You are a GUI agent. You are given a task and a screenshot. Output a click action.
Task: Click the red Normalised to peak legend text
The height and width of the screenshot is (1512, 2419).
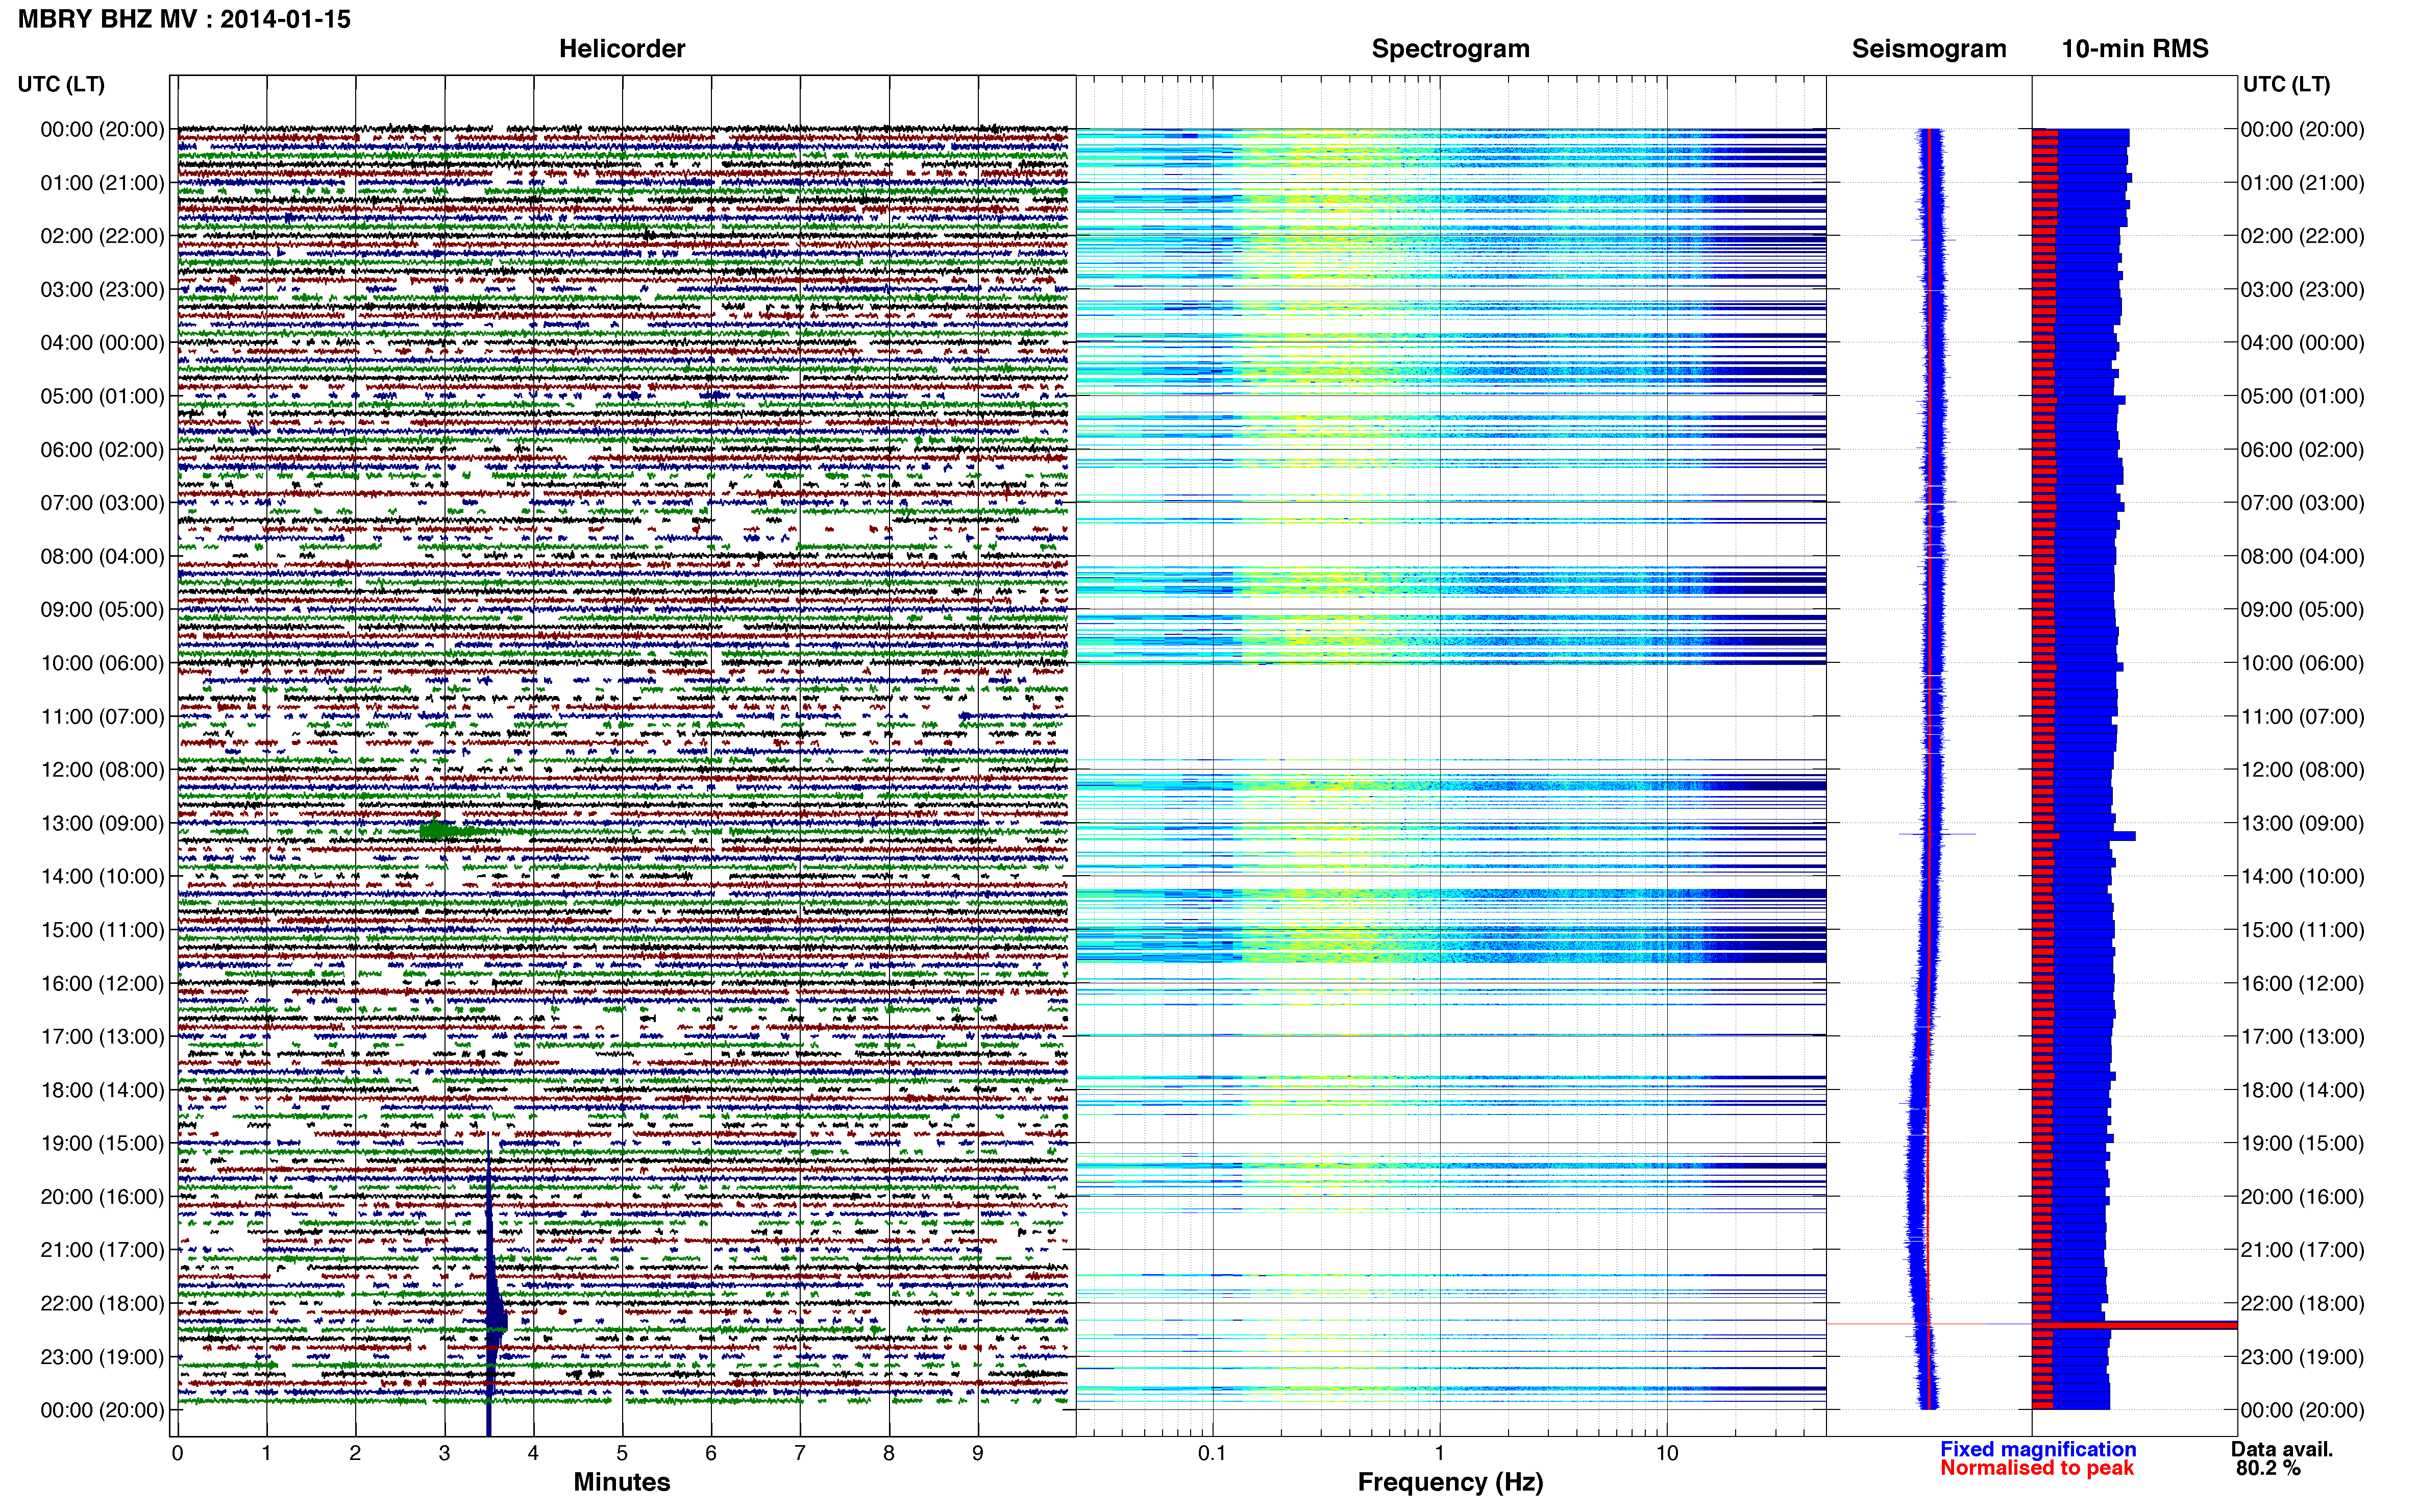2037,1468
